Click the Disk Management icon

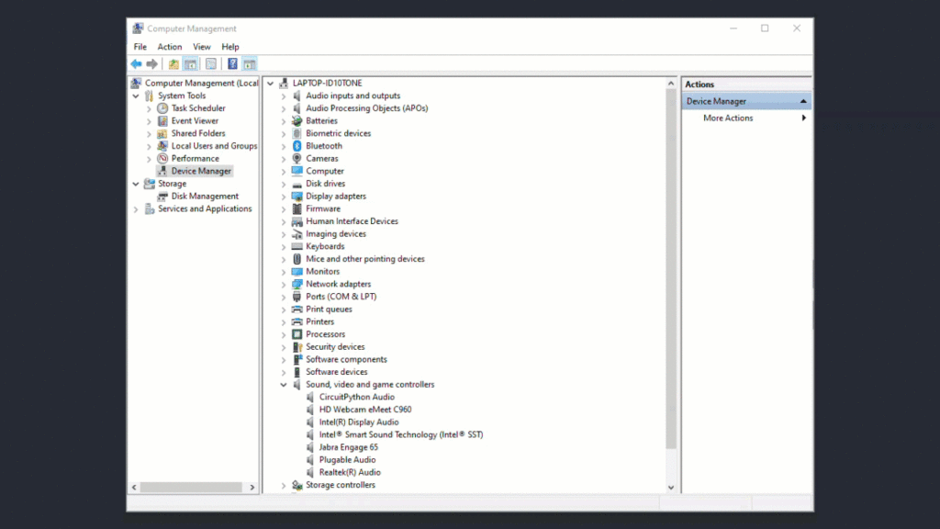pos(162,197)
